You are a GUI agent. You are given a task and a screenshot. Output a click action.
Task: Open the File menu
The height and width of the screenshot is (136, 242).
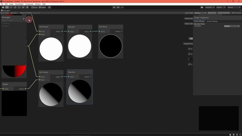click(x=2, y=4)
